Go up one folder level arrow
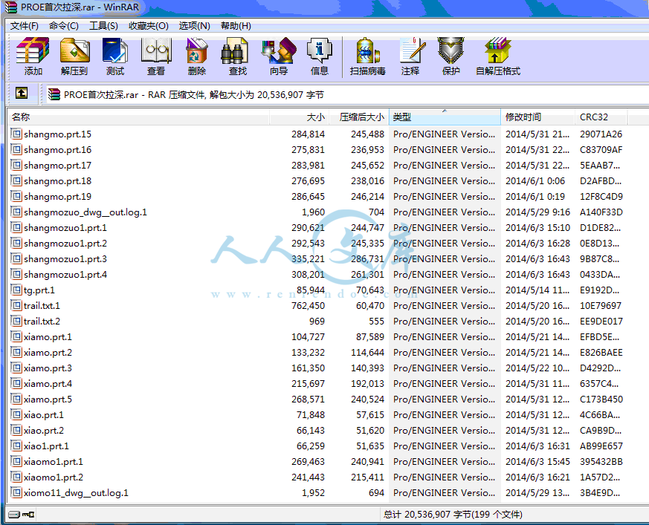 tap(22, 93)
